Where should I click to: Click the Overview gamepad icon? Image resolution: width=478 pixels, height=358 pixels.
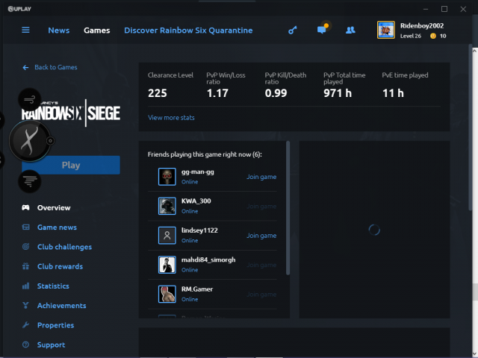[25, 207]
